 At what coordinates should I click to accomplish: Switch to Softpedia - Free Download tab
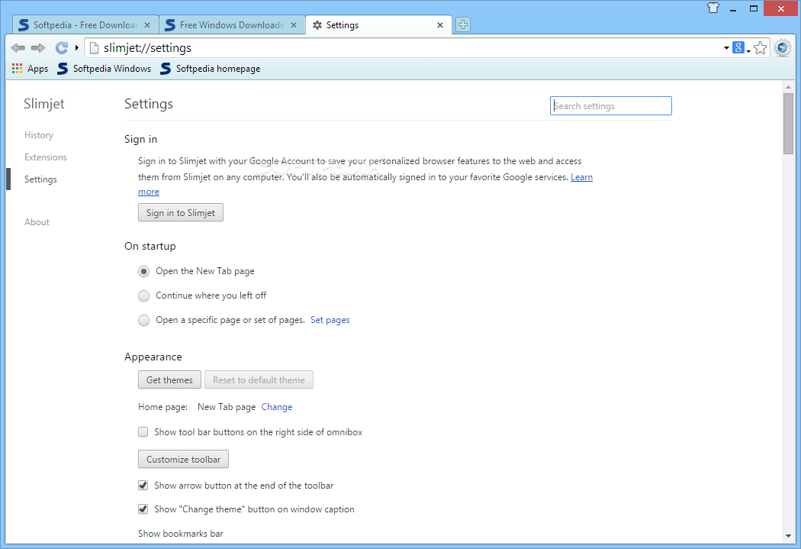coord(85,25)
